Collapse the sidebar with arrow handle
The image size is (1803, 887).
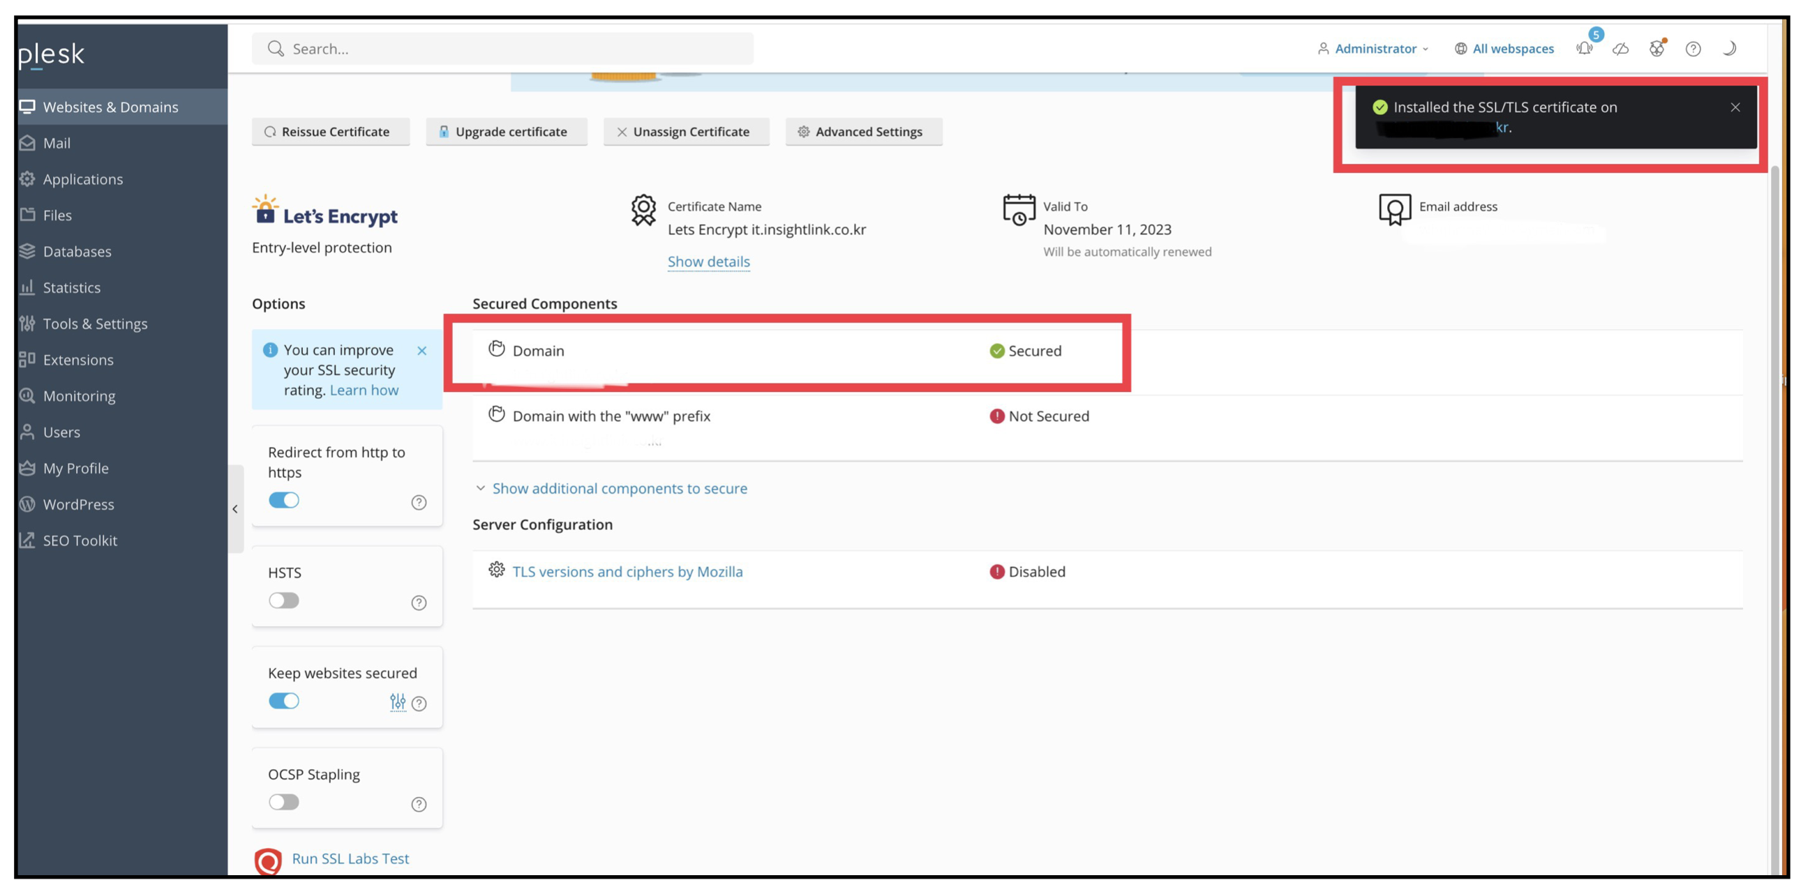(235, 508)
